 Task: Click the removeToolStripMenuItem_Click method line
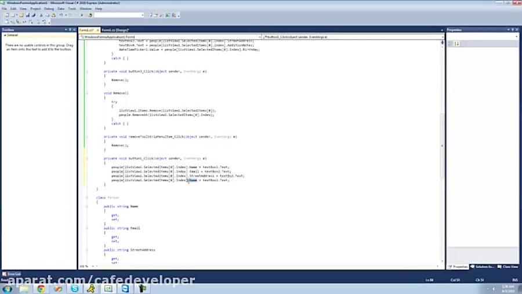click(170, 137)
